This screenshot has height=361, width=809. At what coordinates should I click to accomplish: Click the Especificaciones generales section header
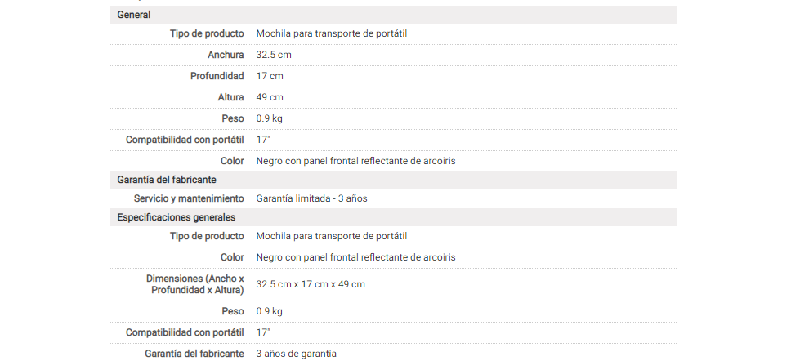click(176, 217)
